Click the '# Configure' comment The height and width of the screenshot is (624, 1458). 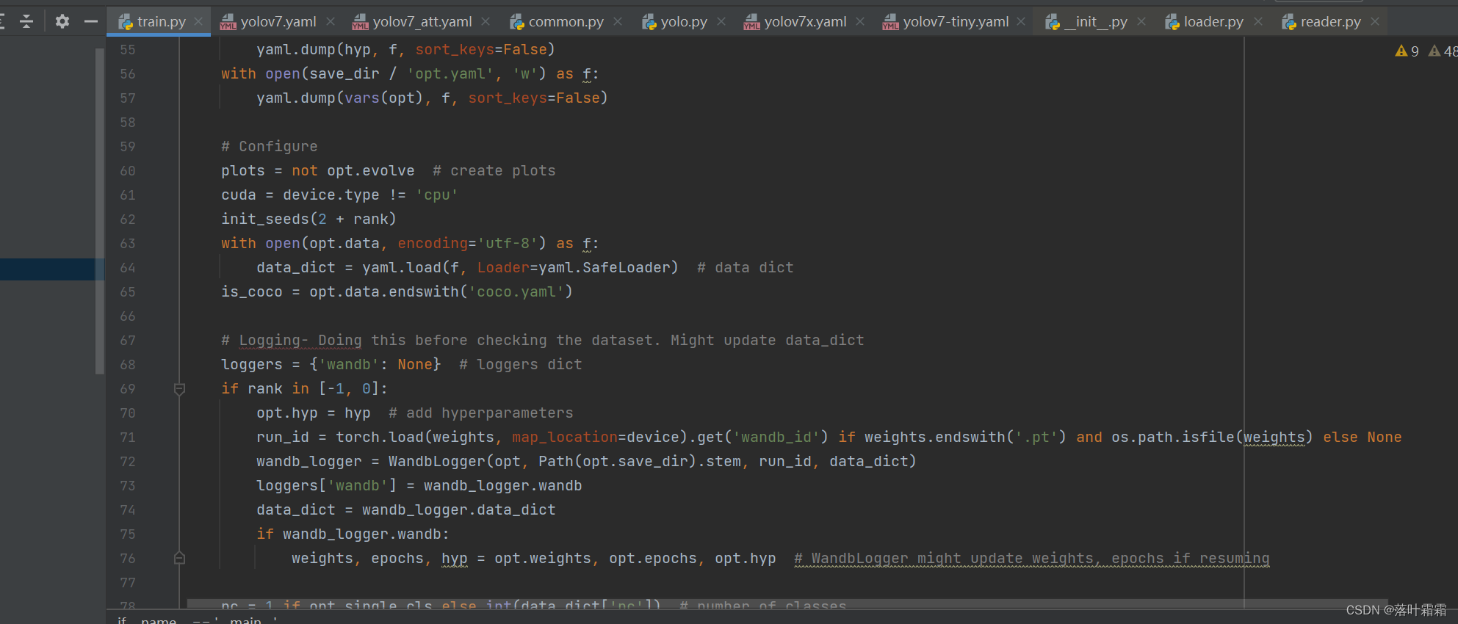270,147
